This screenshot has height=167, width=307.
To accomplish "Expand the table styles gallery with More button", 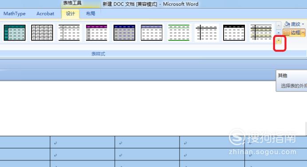I will [x=279, y=40].
